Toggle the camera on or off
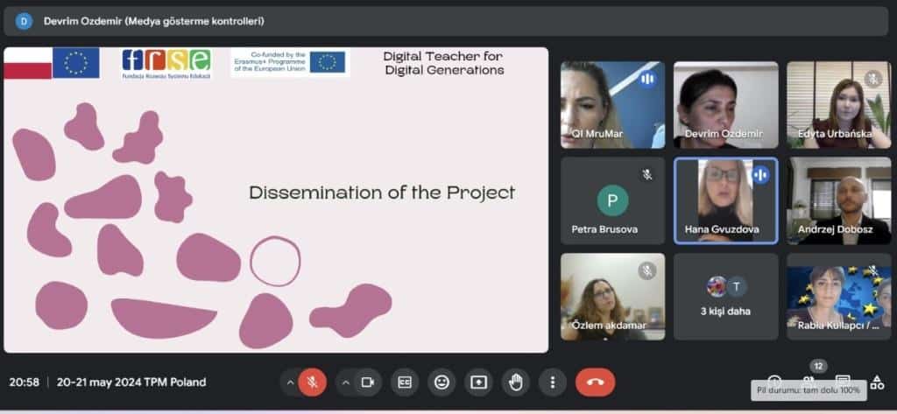The width and height of the screenshot is (897, 414). [x=368, y=382]
